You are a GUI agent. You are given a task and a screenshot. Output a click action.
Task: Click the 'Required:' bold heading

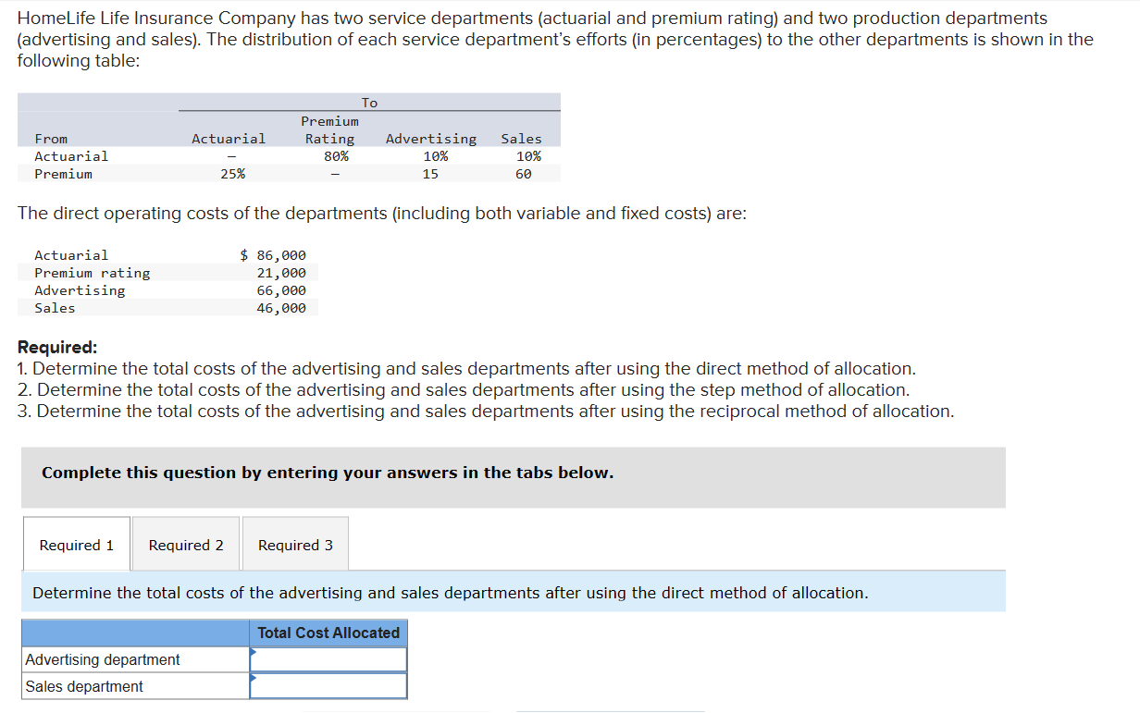(x=57, y=348)
